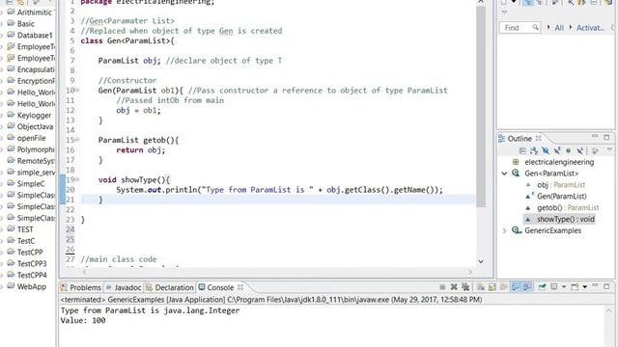Image resolution: width=618 pixels, height=347 pixels.
Task: Toggle Hide Local Types in Outline toolbar
Action: point(579,150)
